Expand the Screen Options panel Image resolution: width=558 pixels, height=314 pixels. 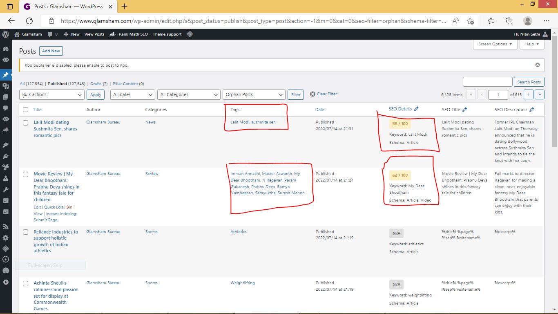coord(496,44)
